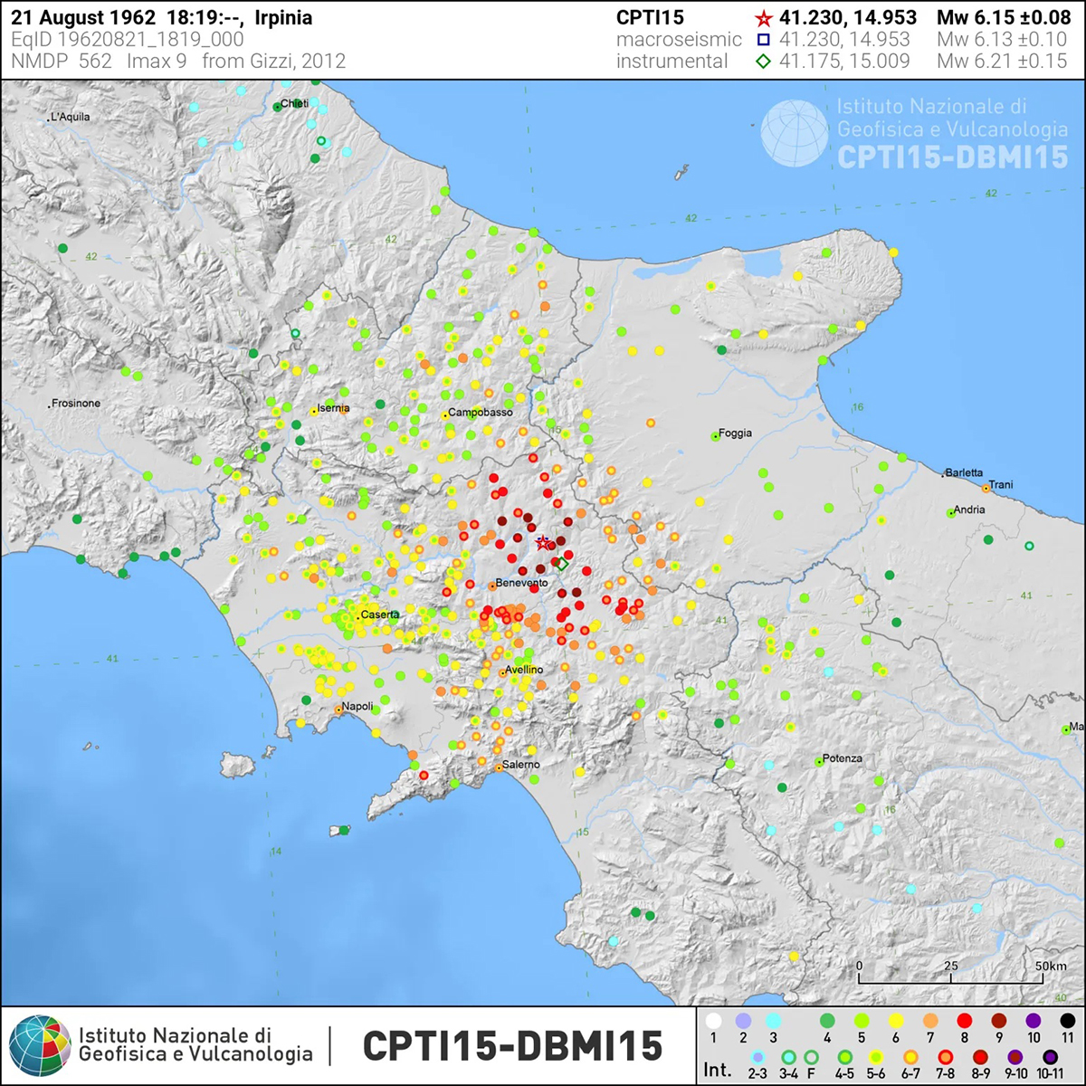Click the Benevento city marker

(491, 586)
